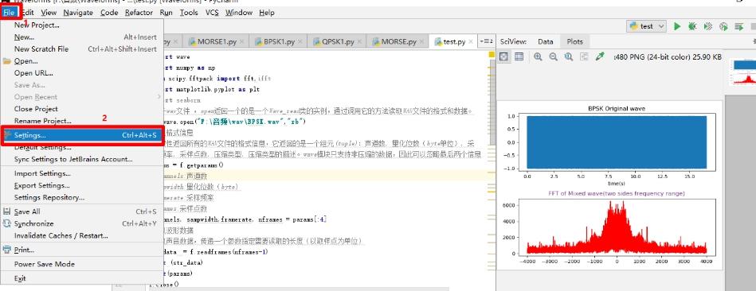Open the Tools menu

point(189,13)
